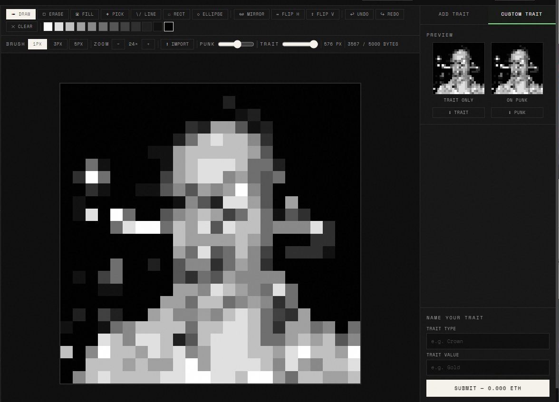Adjust the Trait opacity slider

(x=300, y=44)
